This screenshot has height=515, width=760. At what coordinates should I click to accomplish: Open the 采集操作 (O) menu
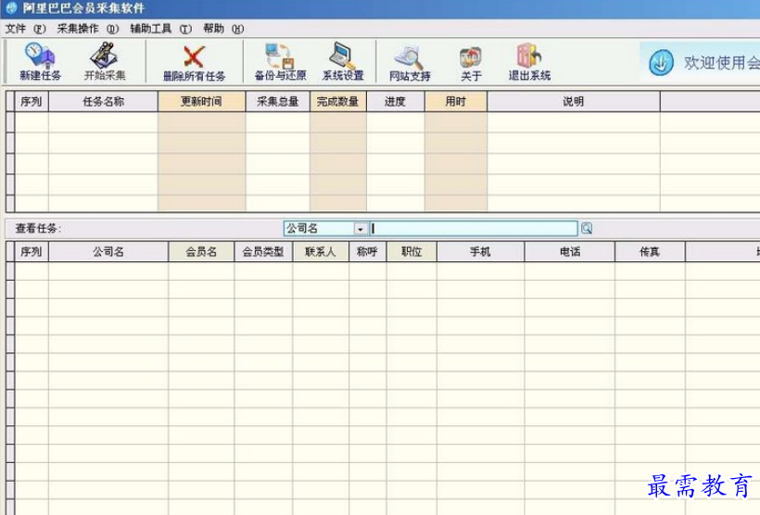(x=88, y=29)
